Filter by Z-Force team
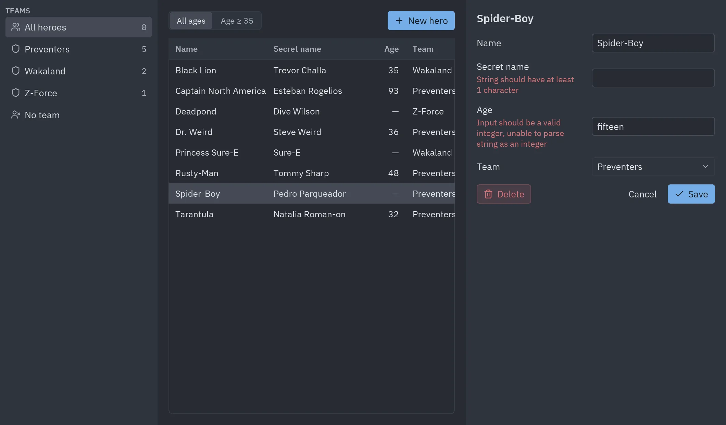The width and height of the screenshot is (726, 425). tap(79, 93)
